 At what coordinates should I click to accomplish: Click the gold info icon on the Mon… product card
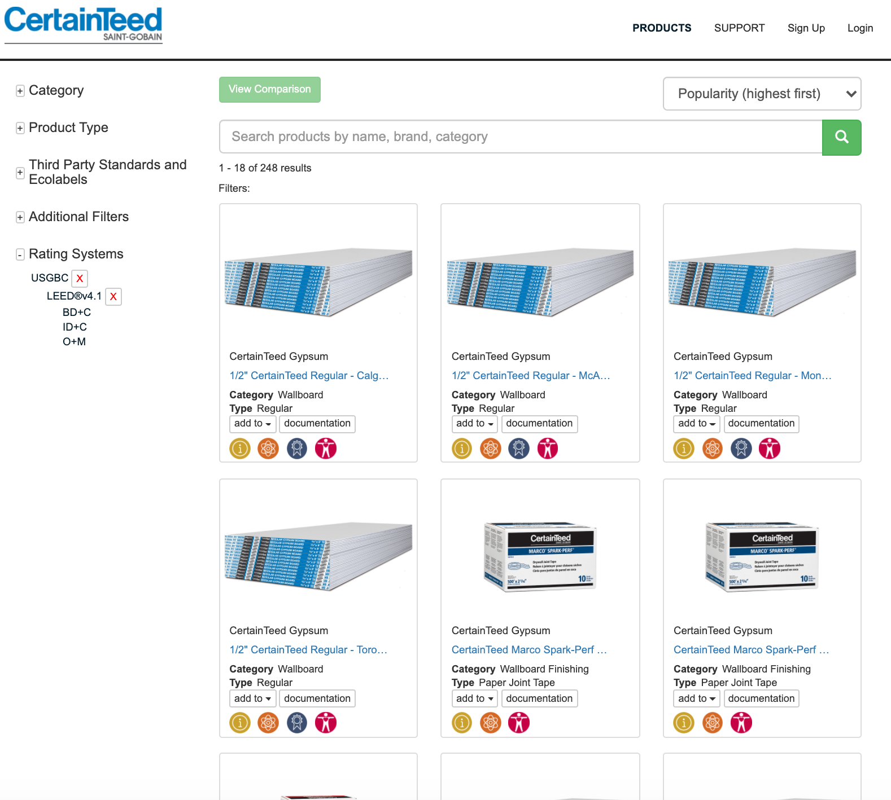684,449
